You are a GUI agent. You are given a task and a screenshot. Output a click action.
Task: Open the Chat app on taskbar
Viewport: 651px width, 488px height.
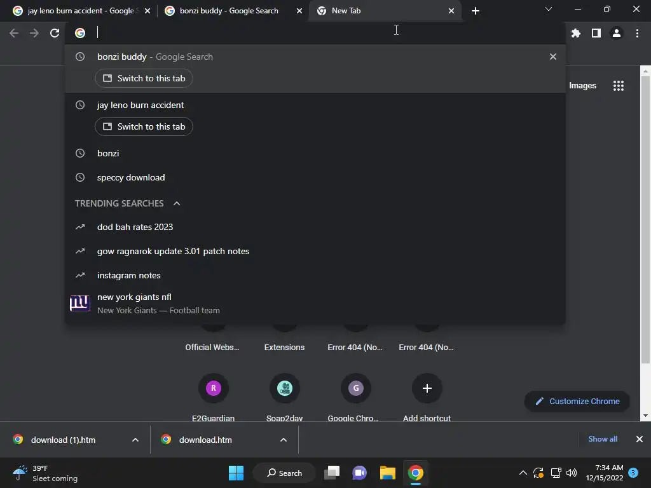click(x=360, y=473)
